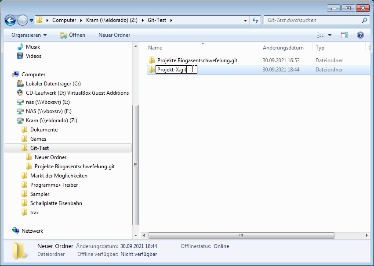Go back using the Back arrow button
This screenshot has height=266, width=374.
pyautogui.click(x=10, y=21)
